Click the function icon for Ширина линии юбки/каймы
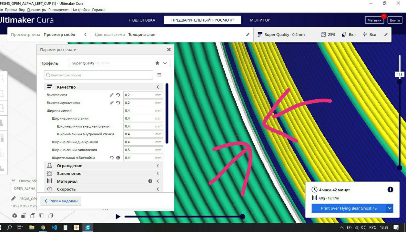Viewport: 406px width, 232px height. click(x=118, y=158)
